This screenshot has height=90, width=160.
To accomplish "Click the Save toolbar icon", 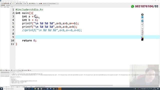I will [4, 3].
